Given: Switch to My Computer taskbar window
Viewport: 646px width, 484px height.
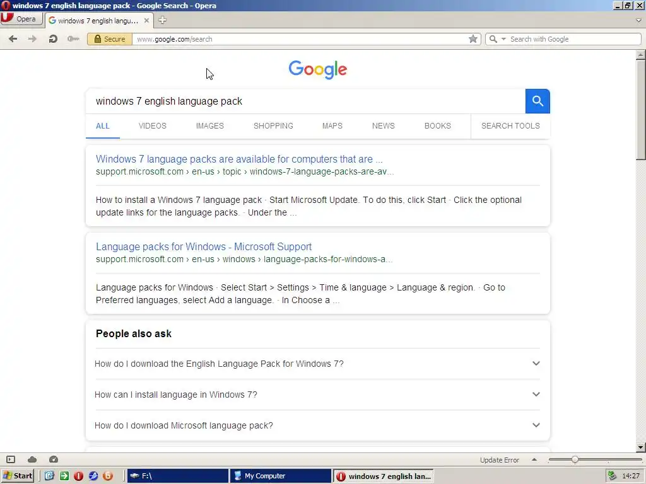Looking at the screenshot, I should click(x=281, y=476).
